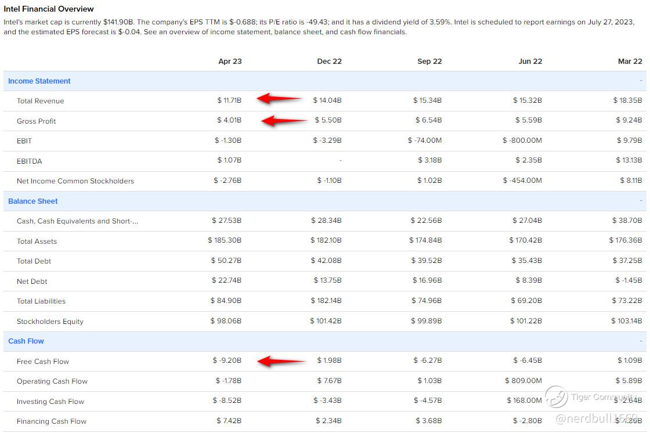The height and width of the screenshot is (433, 650).
Task: Click the EBITDA row label
Action: pos(30,161)
